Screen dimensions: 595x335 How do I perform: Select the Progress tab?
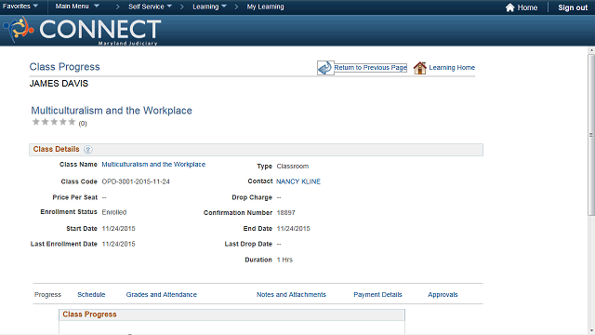click(x=47, y=295)
